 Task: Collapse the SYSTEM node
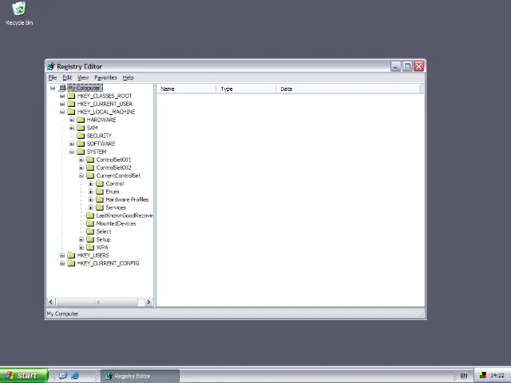coord(72,152)
